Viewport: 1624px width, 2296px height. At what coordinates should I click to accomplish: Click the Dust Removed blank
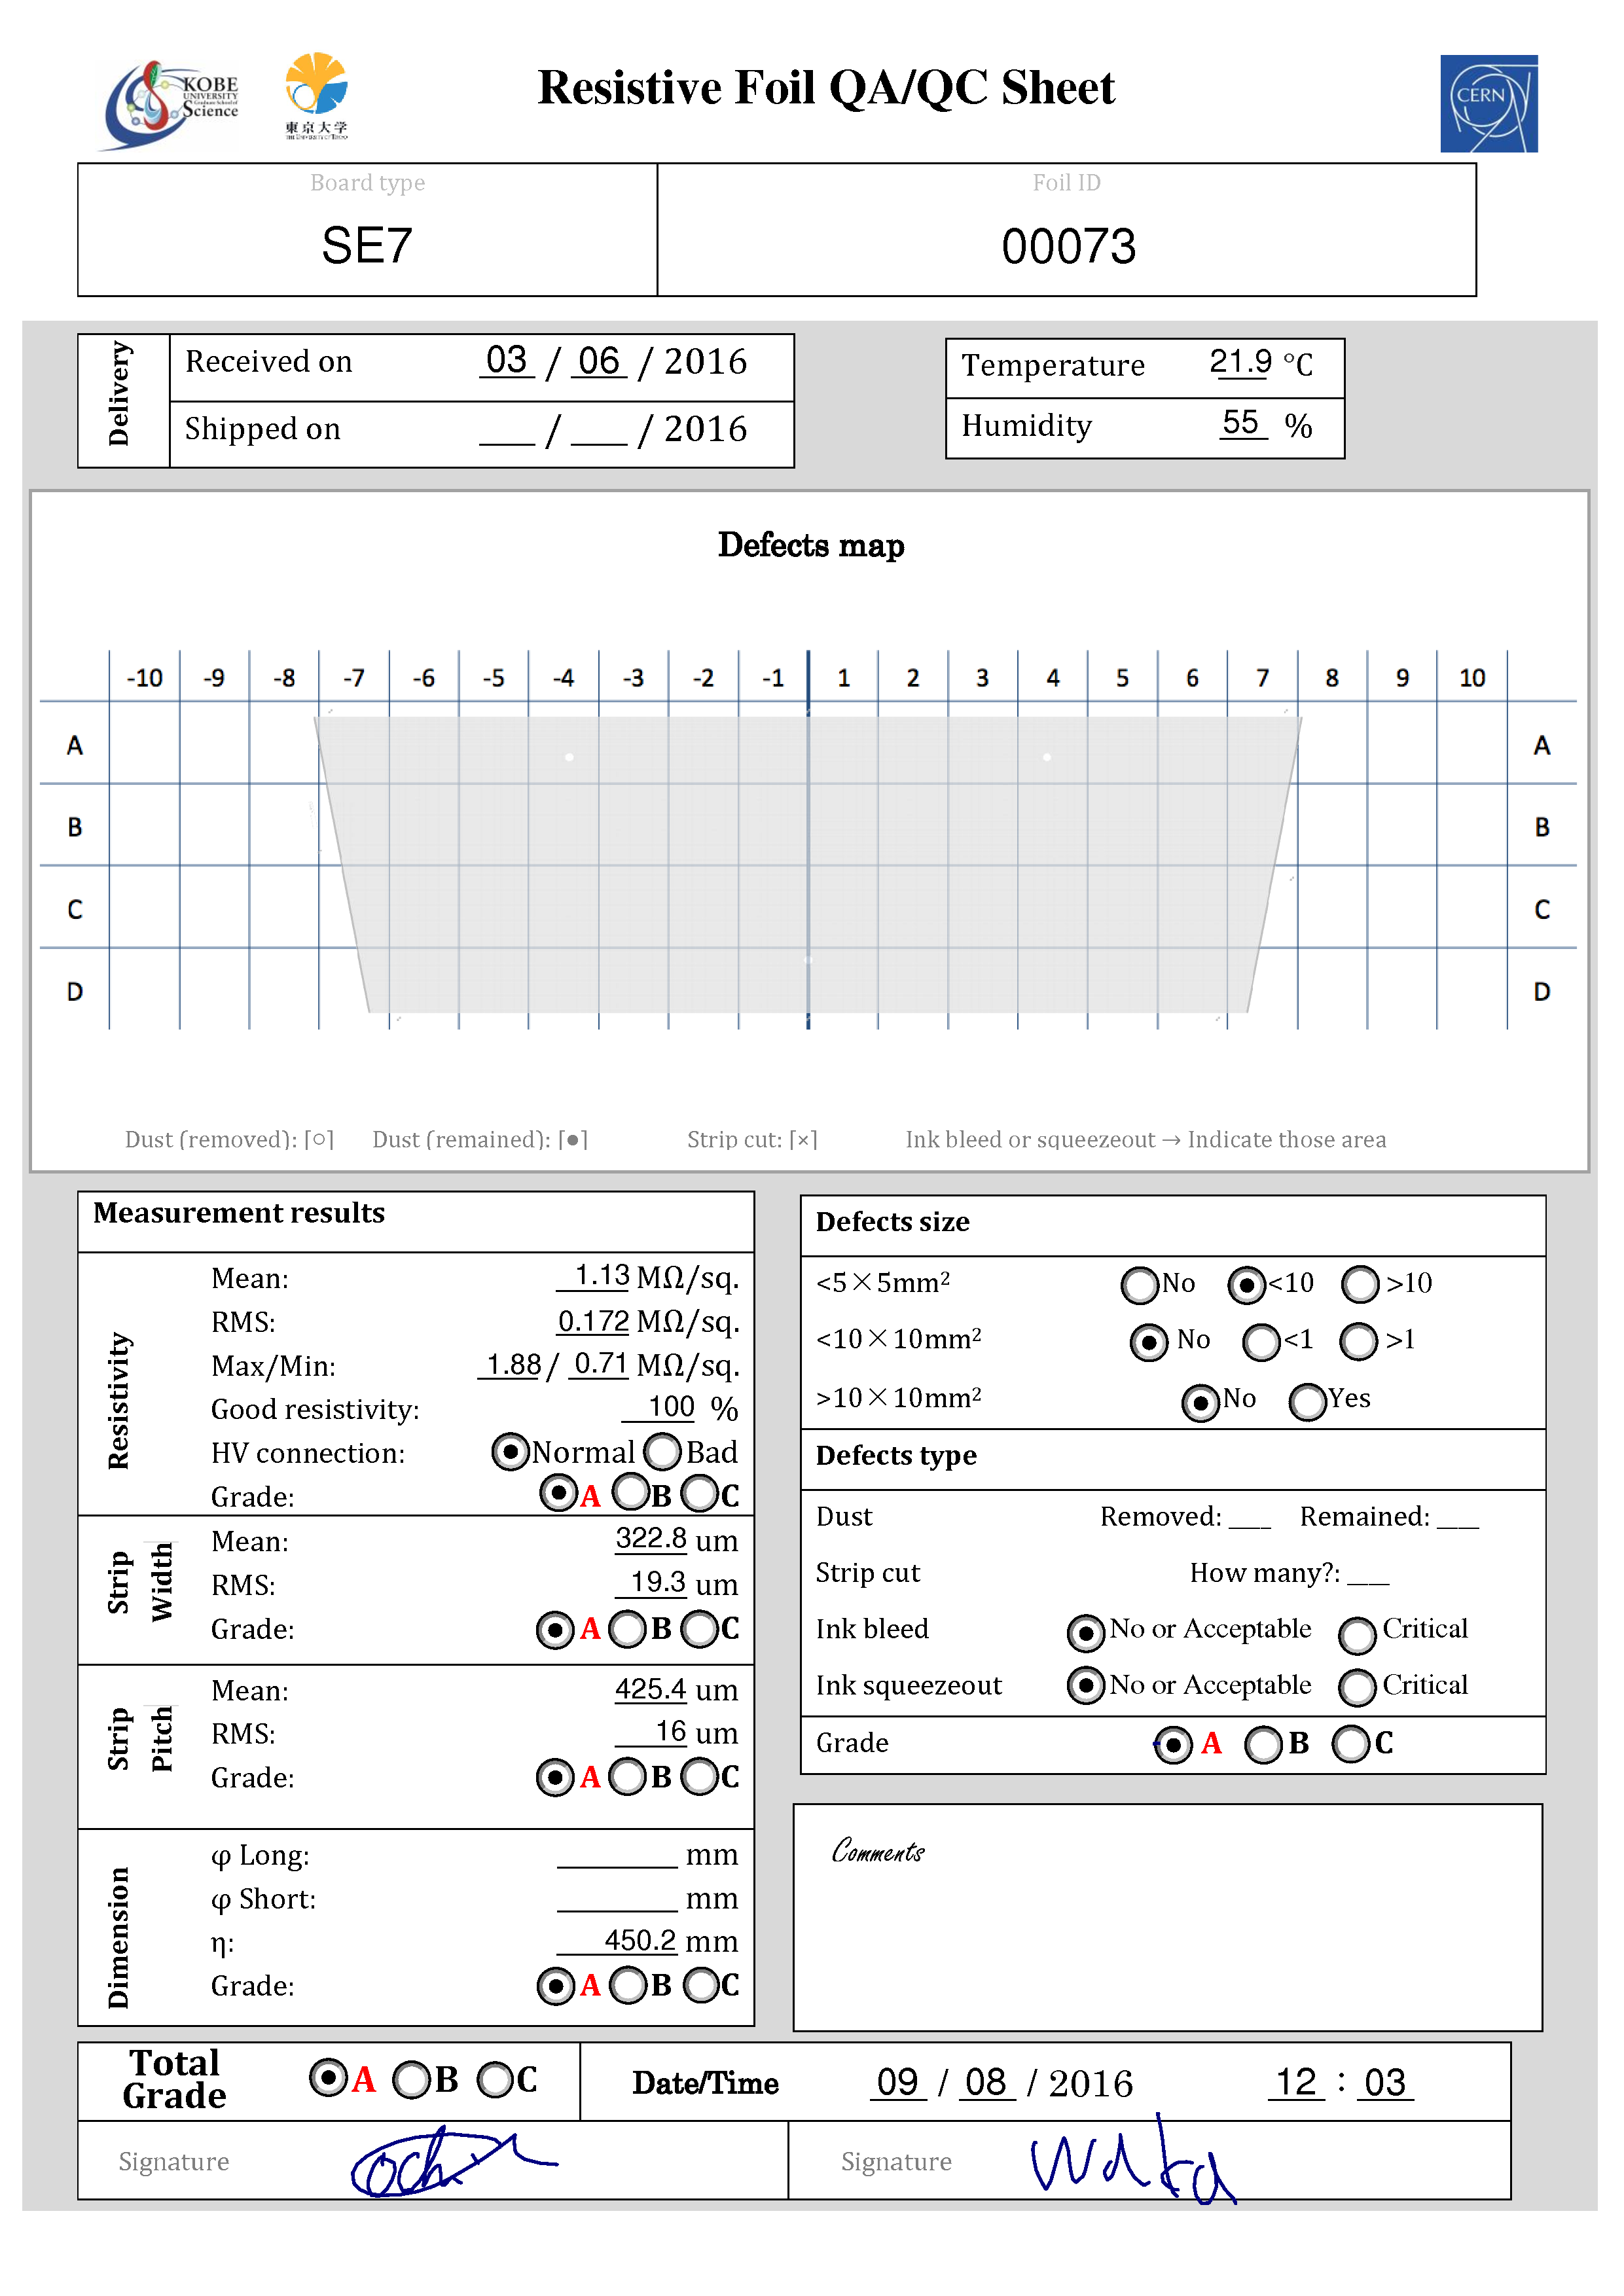1250,1518
